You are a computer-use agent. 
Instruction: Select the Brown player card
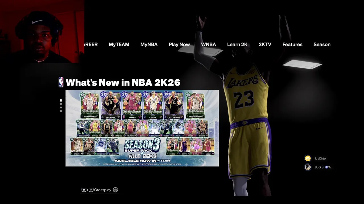77,146
